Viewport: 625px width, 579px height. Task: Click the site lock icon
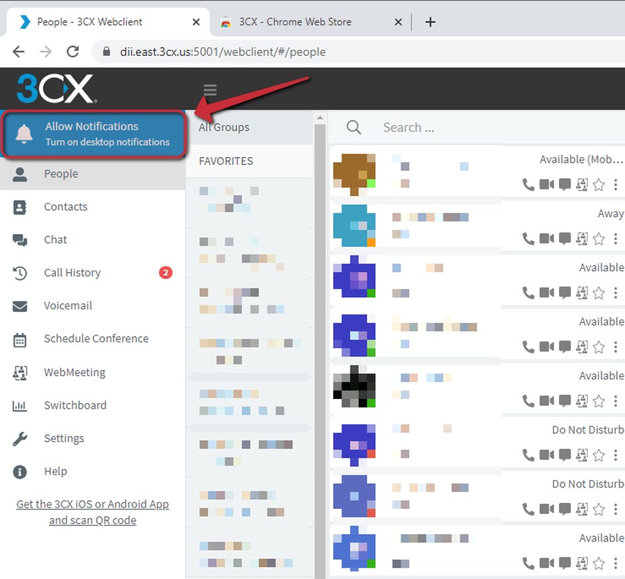(x=106, y=51)
